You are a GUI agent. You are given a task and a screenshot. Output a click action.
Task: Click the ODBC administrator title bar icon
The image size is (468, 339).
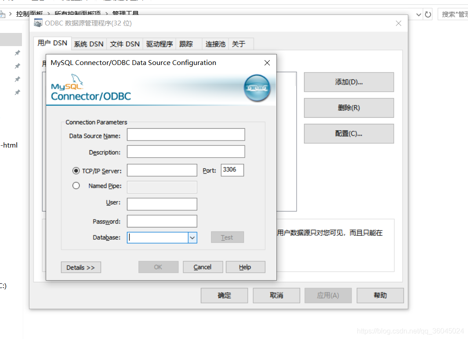[x=38, y=23]
